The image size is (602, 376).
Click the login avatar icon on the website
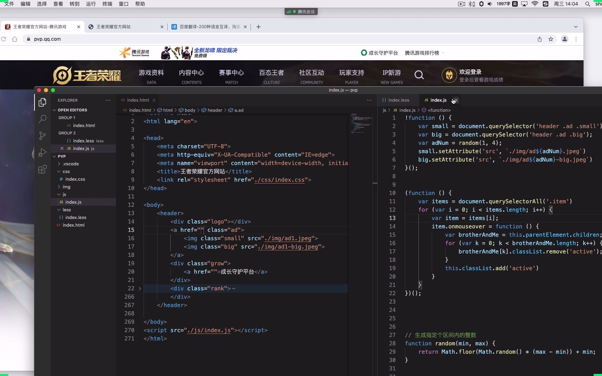click(449, 75)
